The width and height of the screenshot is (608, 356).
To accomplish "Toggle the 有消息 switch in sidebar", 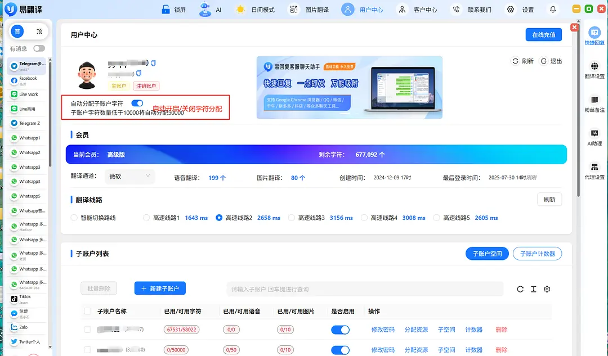I will point(39,48).
